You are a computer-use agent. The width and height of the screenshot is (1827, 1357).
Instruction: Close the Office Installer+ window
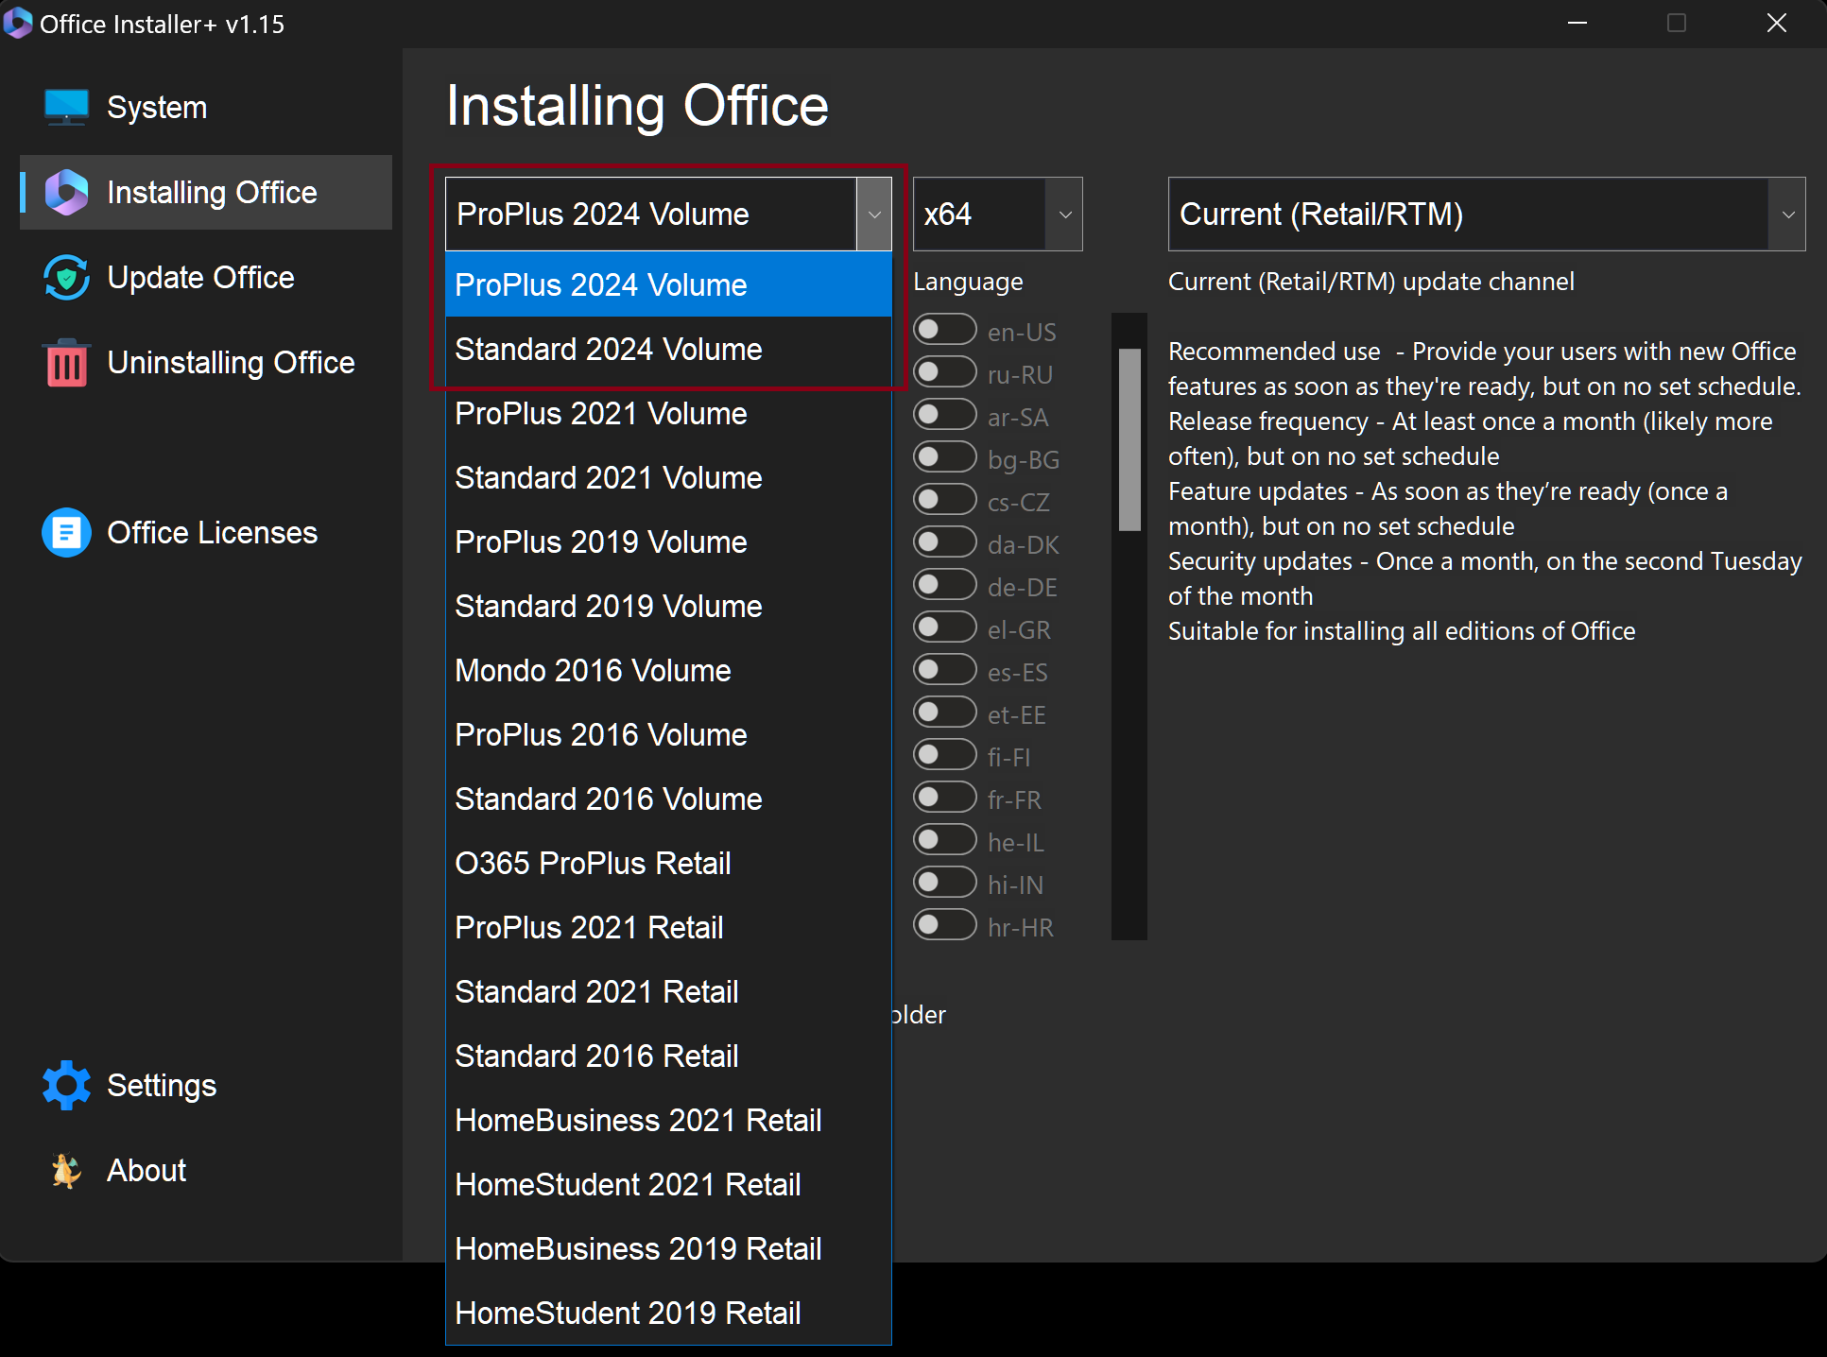tap(1777, 24)
